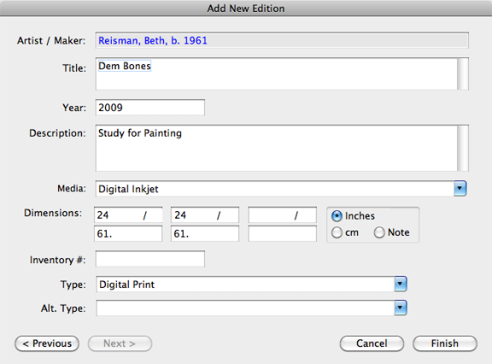Focus the Inventory # field
The height and width of the screenshot is (364, 492).
coord(150,259)
